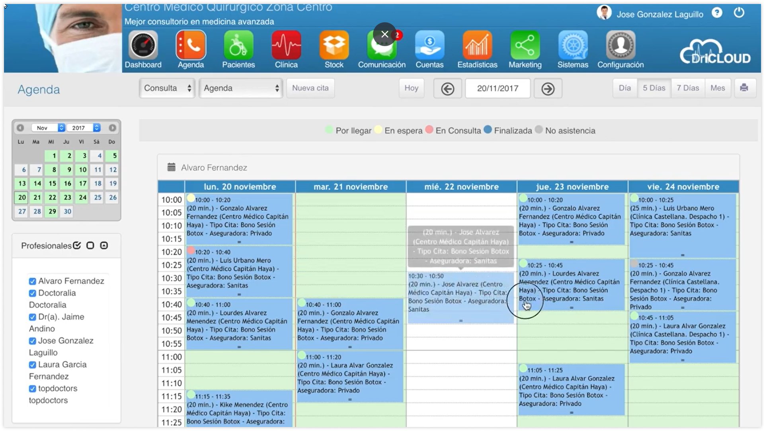Select day 3 in mini calendar

click(82, 155)
